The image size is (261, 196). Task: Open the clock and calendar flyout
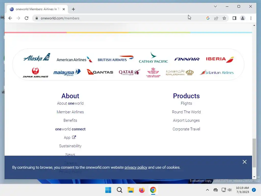click(243, 190)
